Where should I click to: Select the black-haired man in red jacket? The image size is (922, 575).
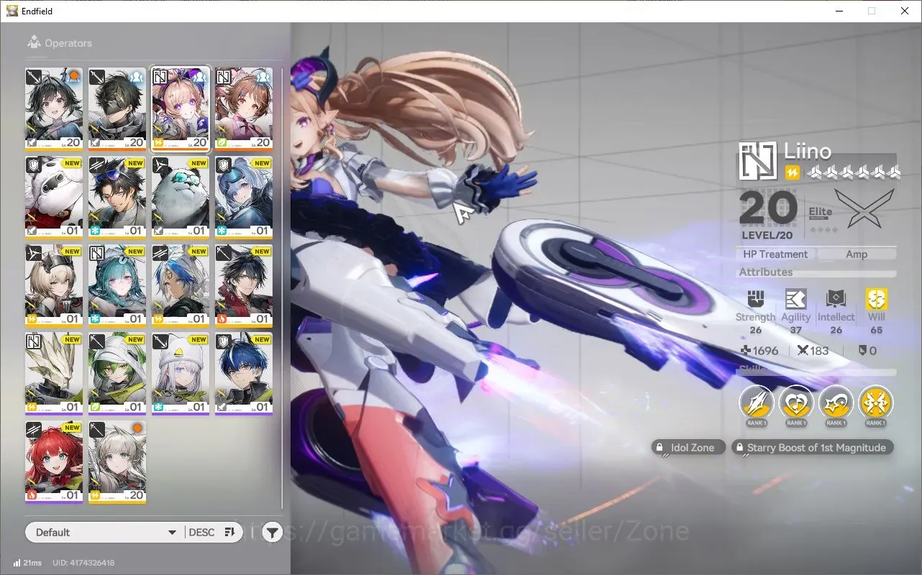244,285
